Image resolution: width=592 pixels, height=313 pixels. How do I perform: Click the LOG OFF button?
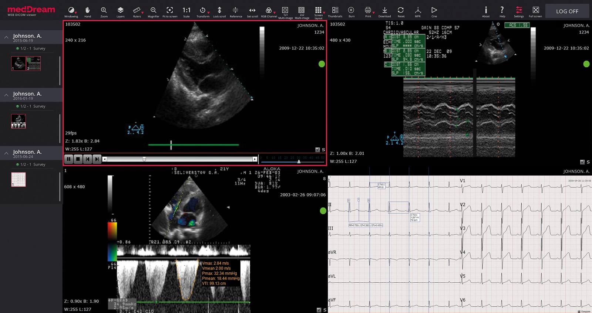(567, 11)
